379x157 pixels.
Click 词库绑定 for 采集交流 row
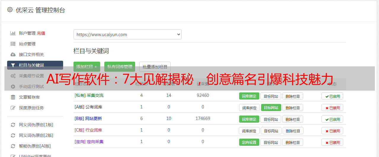pos(249,96)
